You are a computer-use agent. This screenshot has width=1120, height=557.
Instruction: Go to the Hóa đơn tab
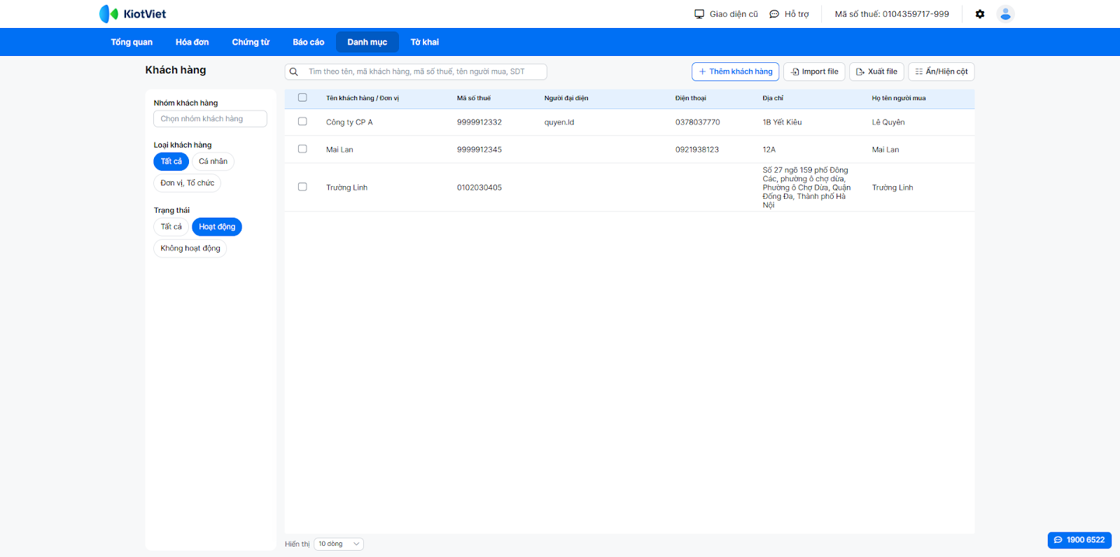click(x=192, y=42)
